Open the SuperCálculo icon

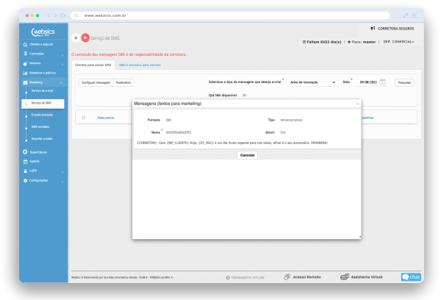(25, 152)
